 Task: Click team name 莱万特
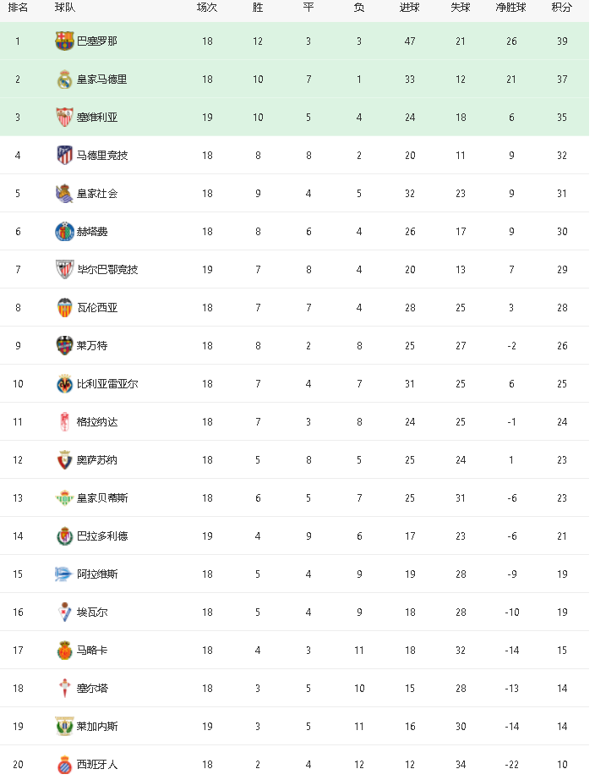coord(92,345)
